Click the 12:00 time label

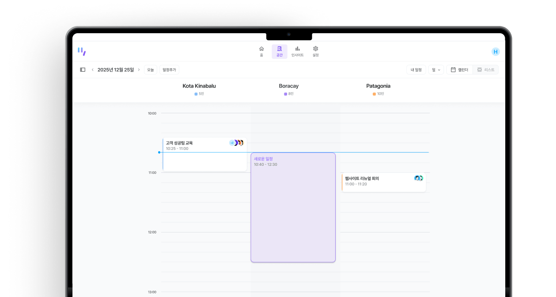[152, 232]
